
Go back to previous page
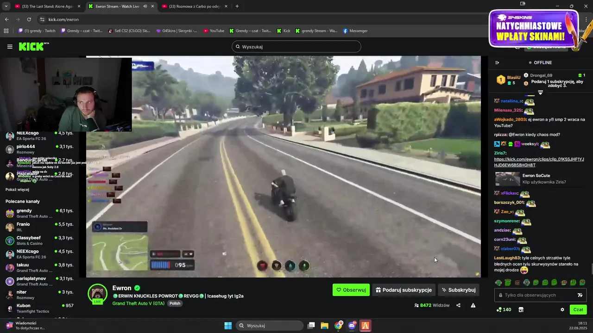pyautogui.click(x=6, y=19)
